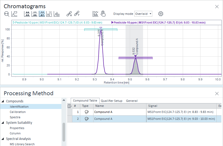Viewport: 223px width, 146px height.
Task: Close the Processing Method panel
Action: 217,93
